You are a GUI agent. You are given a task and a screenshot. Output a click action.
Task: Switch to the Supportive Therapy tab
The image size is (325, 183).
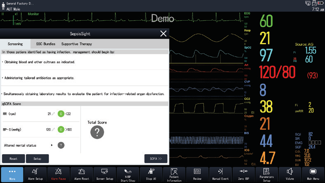pos(77,44)
